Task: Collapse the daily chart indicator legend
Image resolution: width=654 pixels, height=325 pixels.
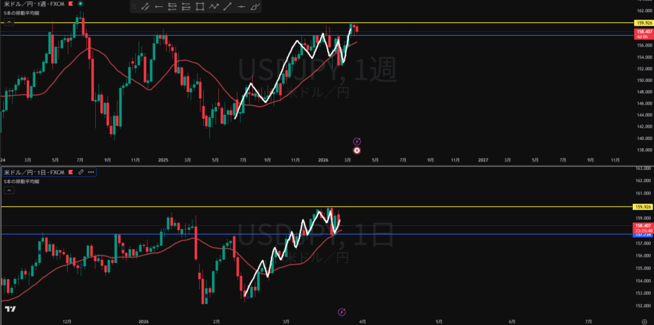Action: pyautogui.click(x=8, y=190)
